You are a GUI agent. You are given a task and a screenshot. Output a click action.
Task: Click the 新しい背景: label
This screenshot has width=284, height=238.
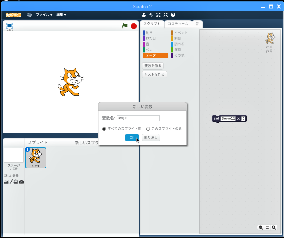click(12, 176)
